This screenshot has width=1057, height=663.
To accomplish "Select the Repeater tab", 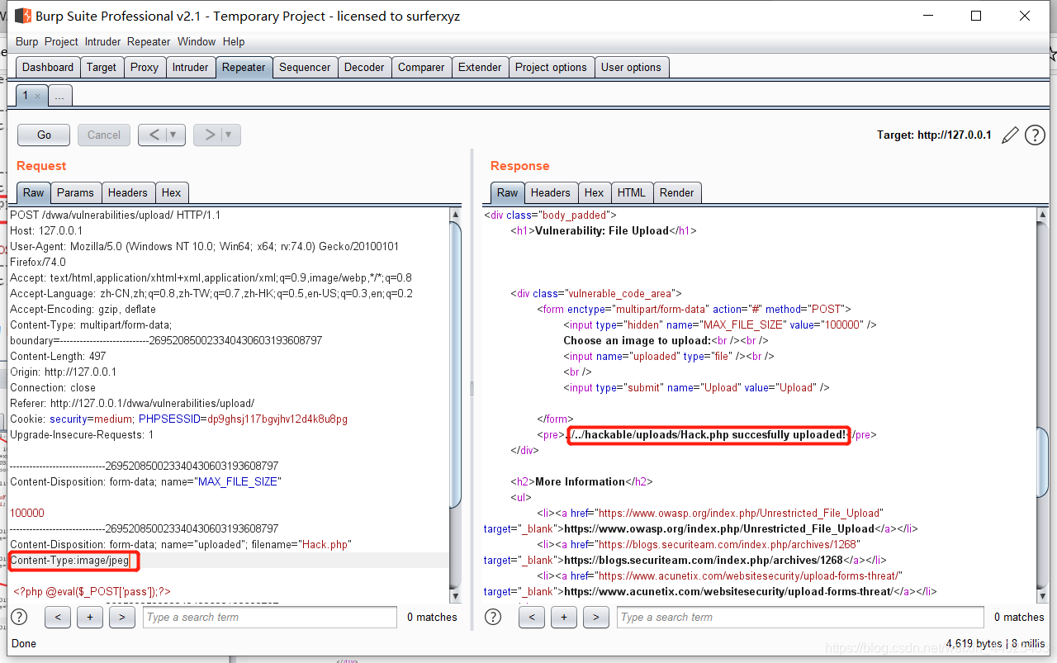I will tap(244, 67).
